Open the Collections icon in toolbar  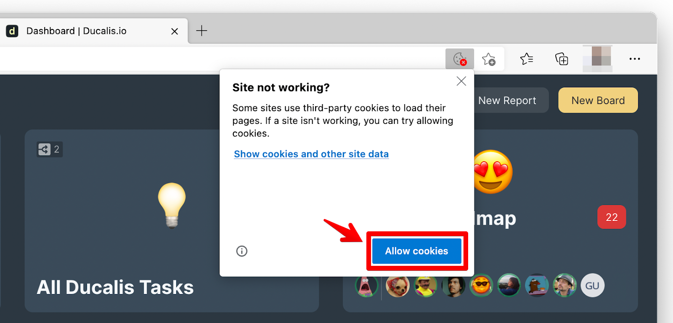click(x=562, y=59)
